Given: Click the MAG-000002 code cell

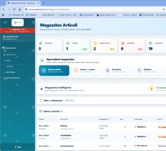Looking at the screenshot, I should click(x=44, y=146).
